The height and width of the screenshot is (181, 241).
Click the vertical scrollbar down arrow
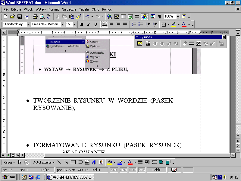[x=238, y=136]
